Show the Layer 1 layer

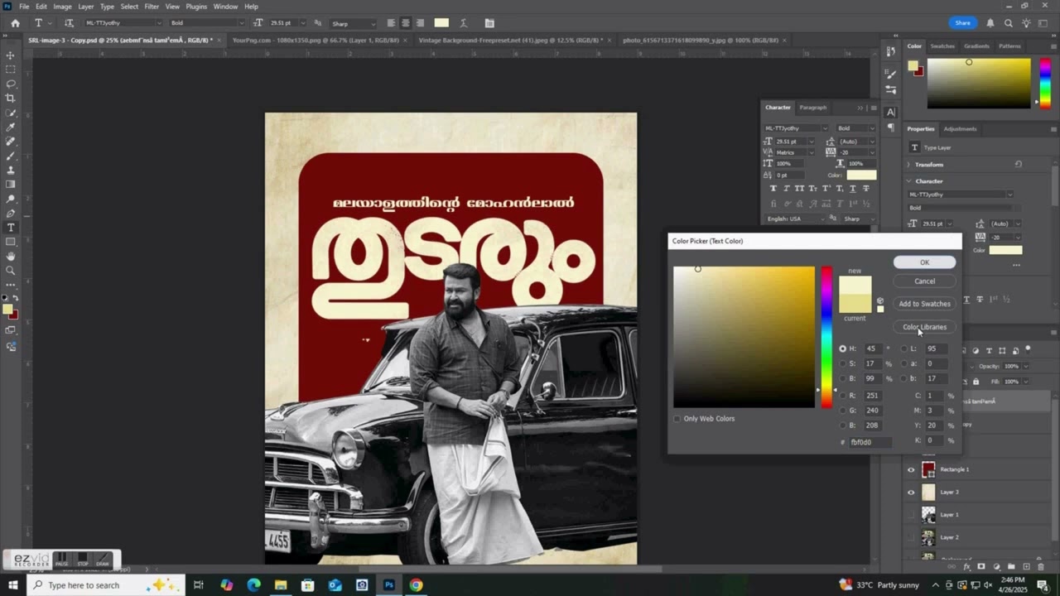[911, 514]
